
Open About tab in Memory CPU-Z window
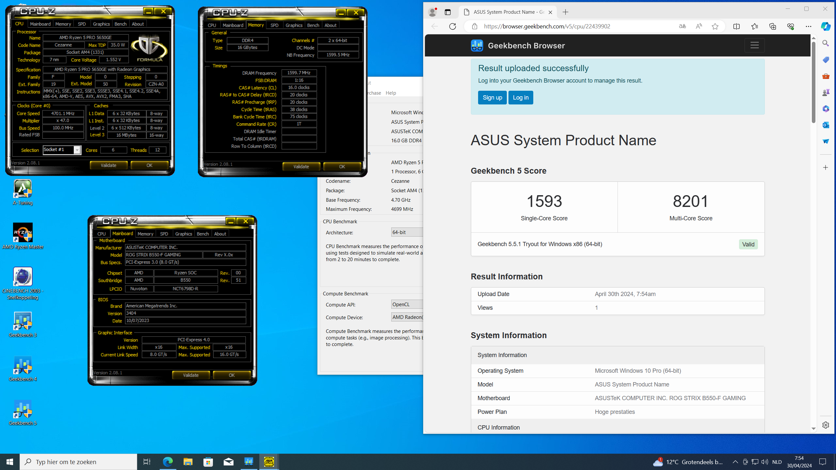click(x=330, y=25)
